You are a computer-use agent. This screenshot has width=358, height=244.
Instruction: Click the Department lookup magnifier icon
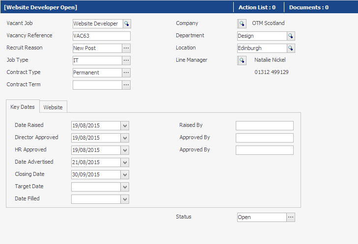click(291, 36)
